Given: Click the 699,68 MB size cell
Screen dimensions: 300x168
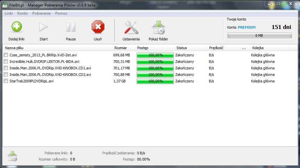Looking at the screenshot, I should coord(122,55).
